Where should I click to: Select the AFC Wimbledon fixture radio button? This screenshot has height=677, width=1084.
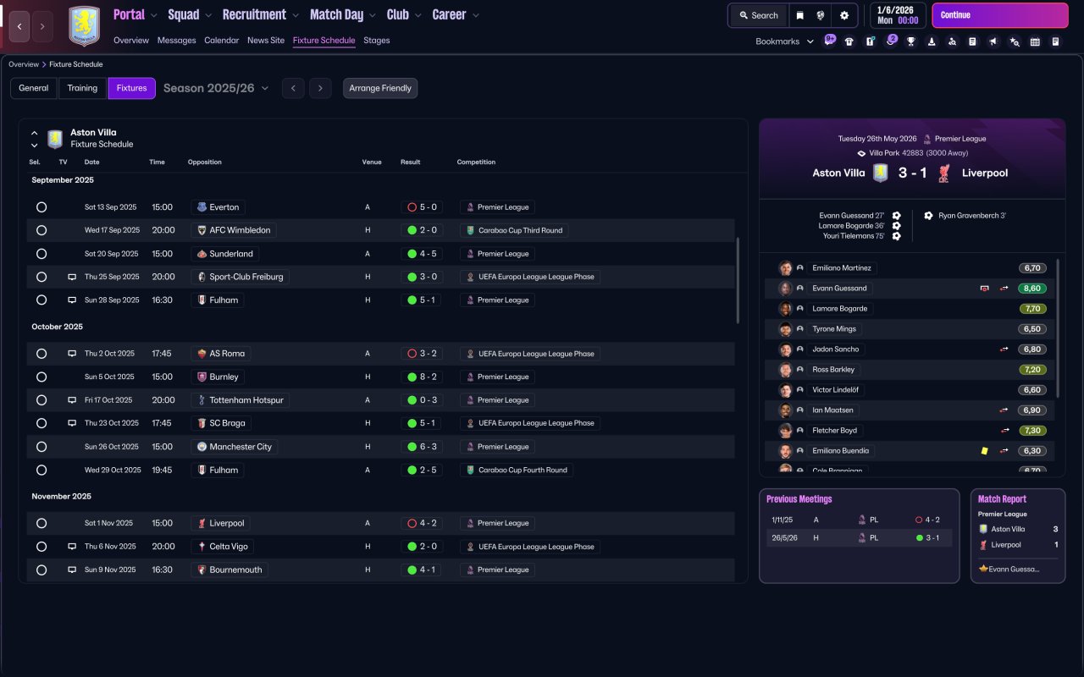41,230
